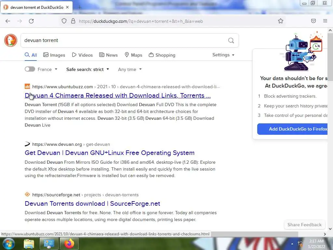
Task: Select the All results tab
Action: coord(31,55)
